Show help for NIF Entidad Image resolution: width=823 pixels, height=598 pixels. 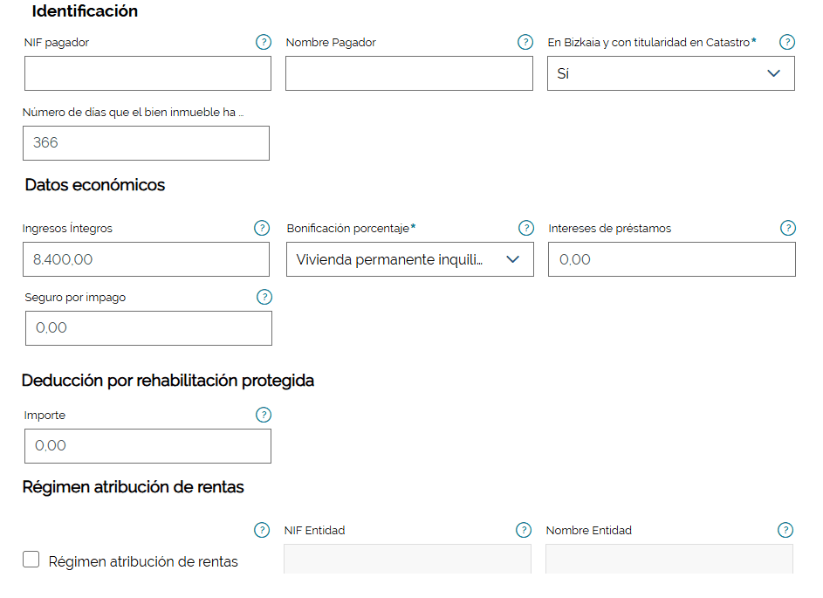tap(524, 530)
